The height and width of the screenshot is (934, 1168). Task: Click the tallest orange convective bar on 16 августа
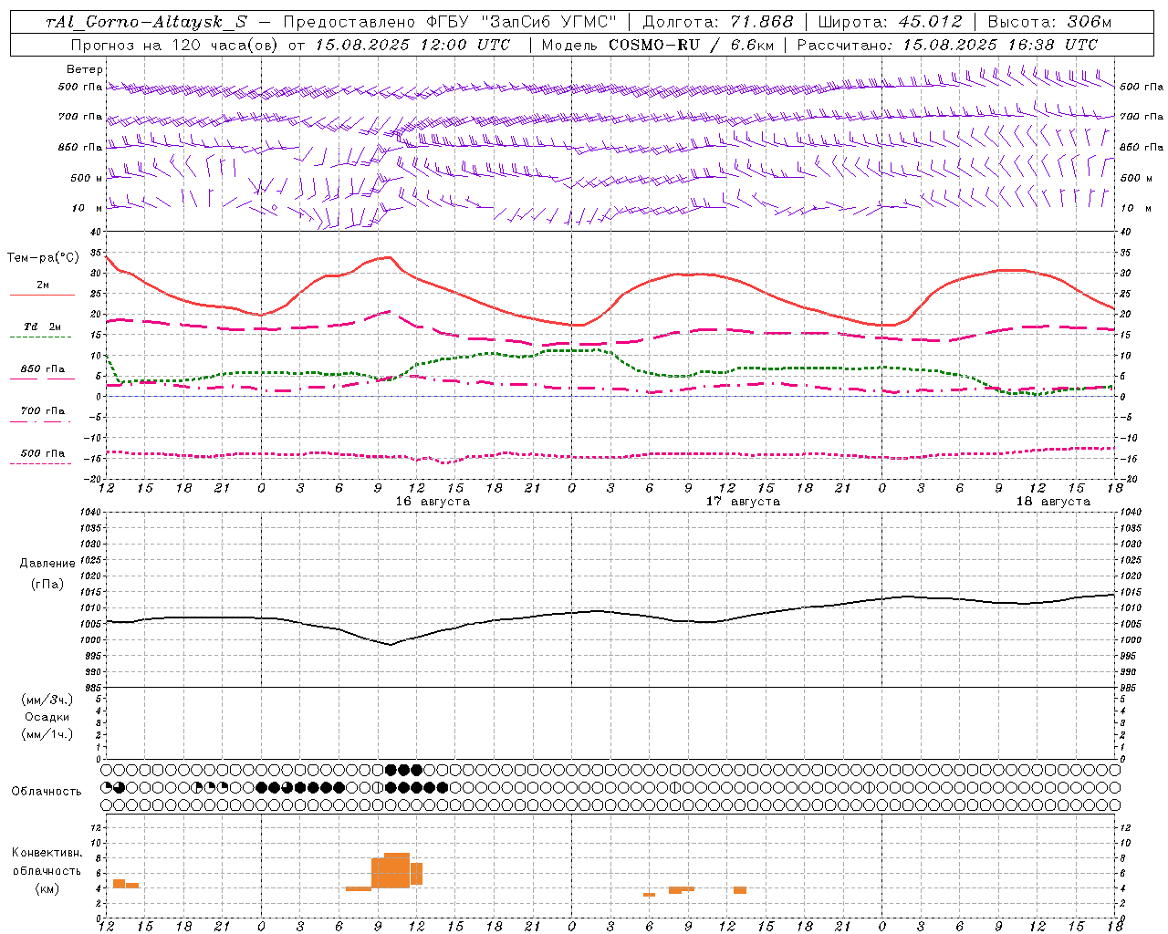(x=397, y=870)
